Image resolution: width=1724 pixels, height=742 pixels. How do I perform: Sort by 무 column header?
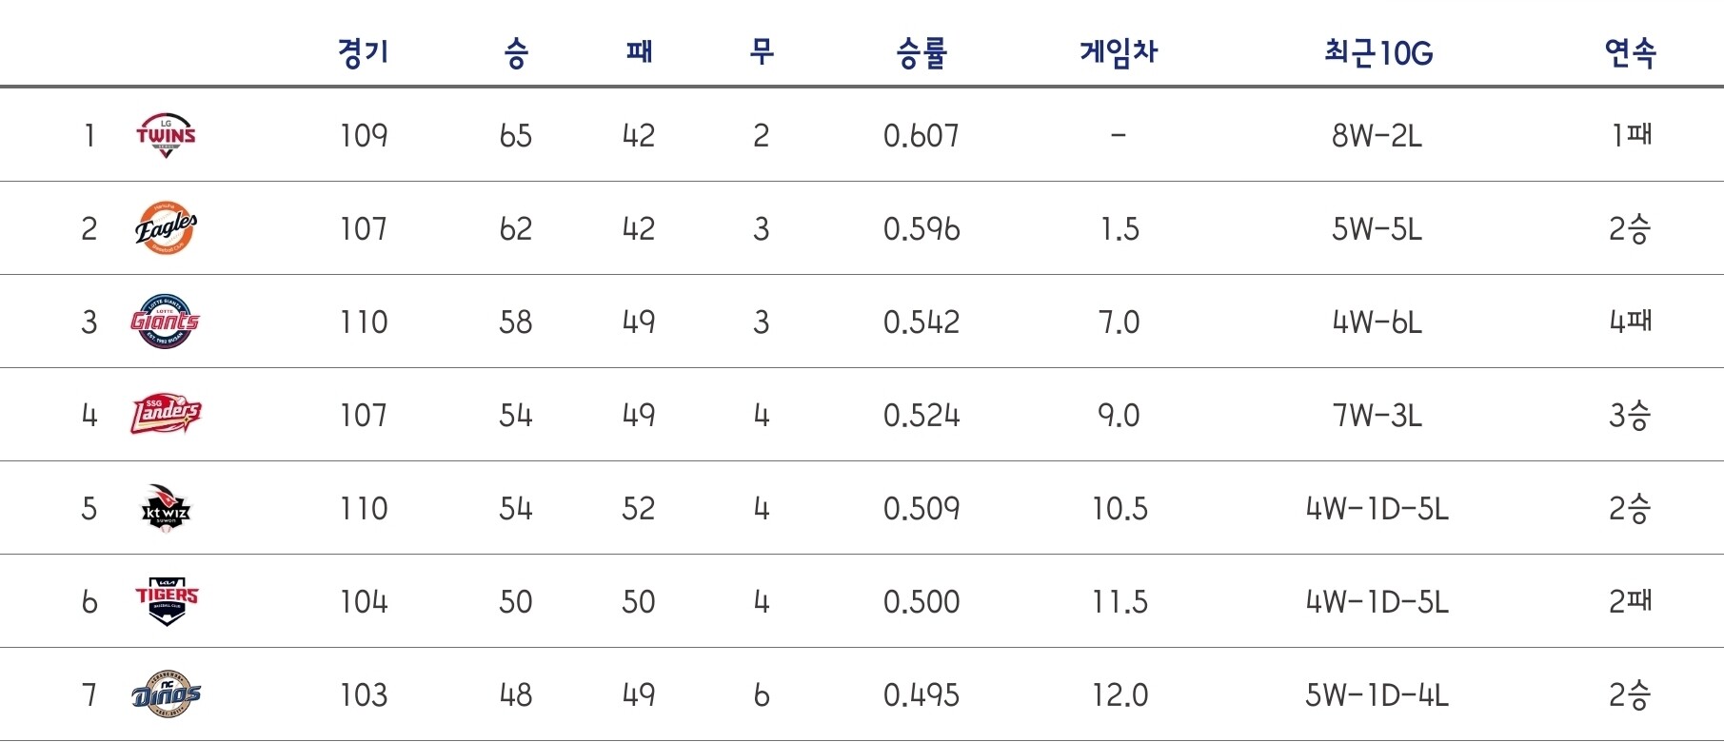click(x=761, y=51)
